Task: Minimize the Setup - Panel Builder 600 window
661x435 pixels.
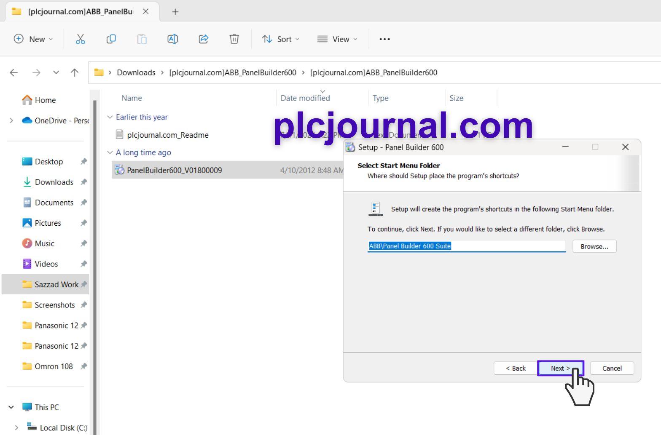Action: pos(565,147)
